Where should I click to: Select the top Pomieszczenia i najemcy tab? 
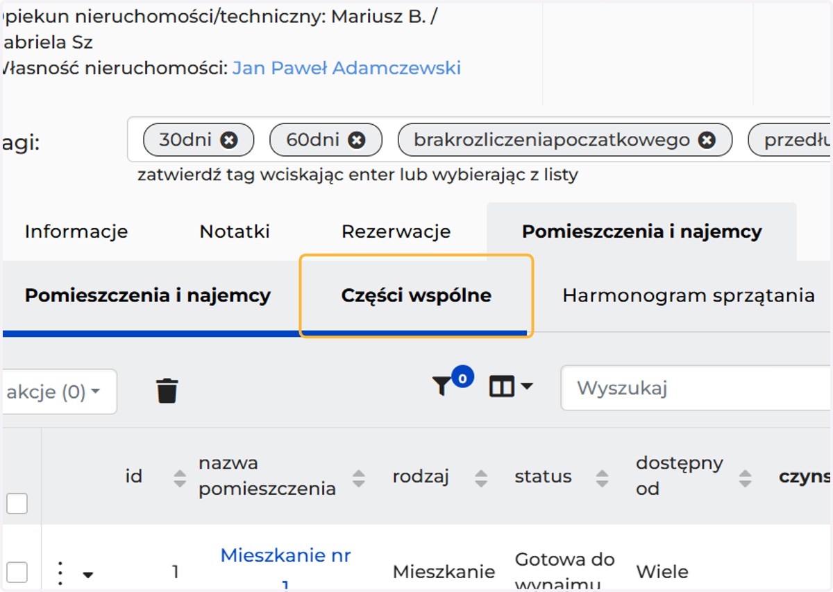click(x=642, y=232)
